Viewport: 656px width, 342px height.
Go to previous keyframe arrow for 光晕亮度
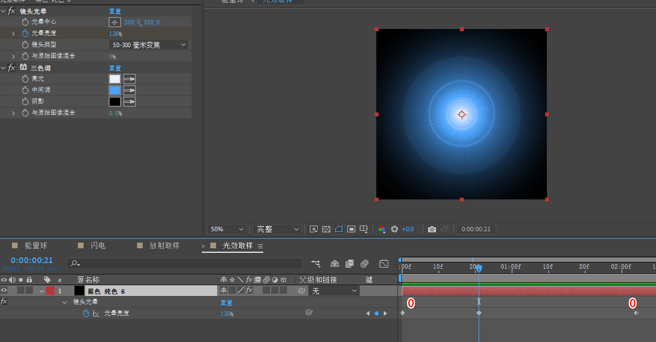click(x=368, y=313)
